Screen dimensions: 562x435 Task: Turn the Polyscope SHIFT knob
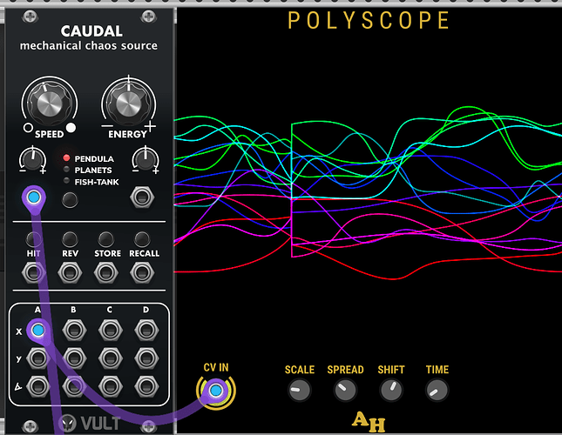point(391,391)
